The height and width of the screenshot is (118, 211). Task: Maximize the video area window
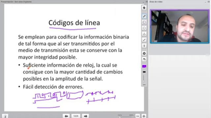(x=209, y=2)
